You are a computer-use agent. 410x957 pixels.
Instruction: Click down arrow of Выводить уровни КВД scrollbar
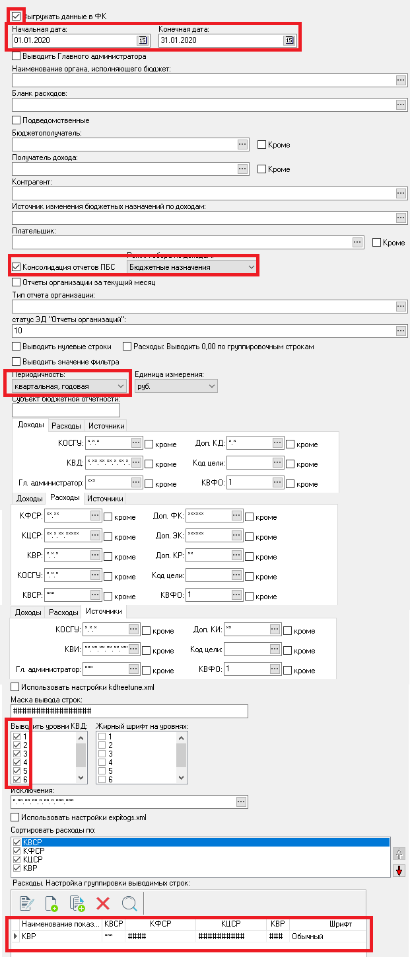pyautogui.click(x=81, y=778)
